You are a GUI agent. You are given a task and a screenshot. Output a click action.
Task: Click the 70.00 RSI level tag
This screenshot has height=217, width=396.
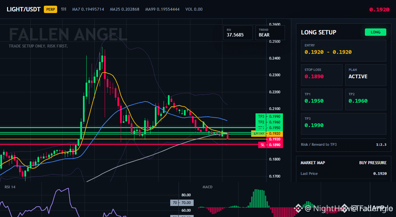click(x=182, y=203)
